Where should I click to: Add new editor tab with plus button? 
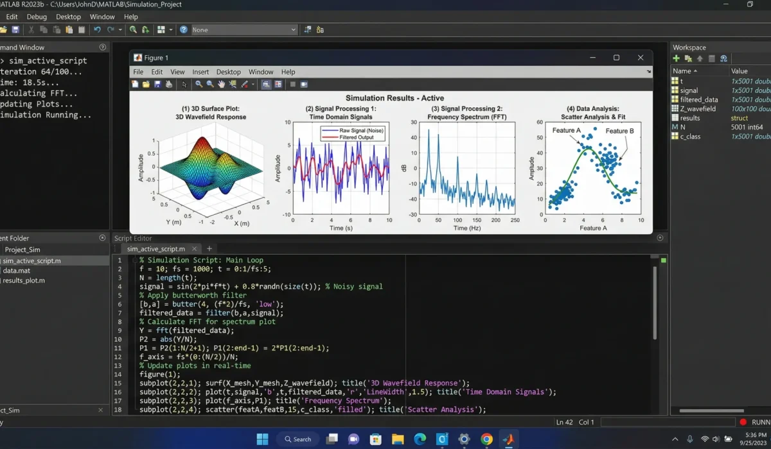[209, 248]
